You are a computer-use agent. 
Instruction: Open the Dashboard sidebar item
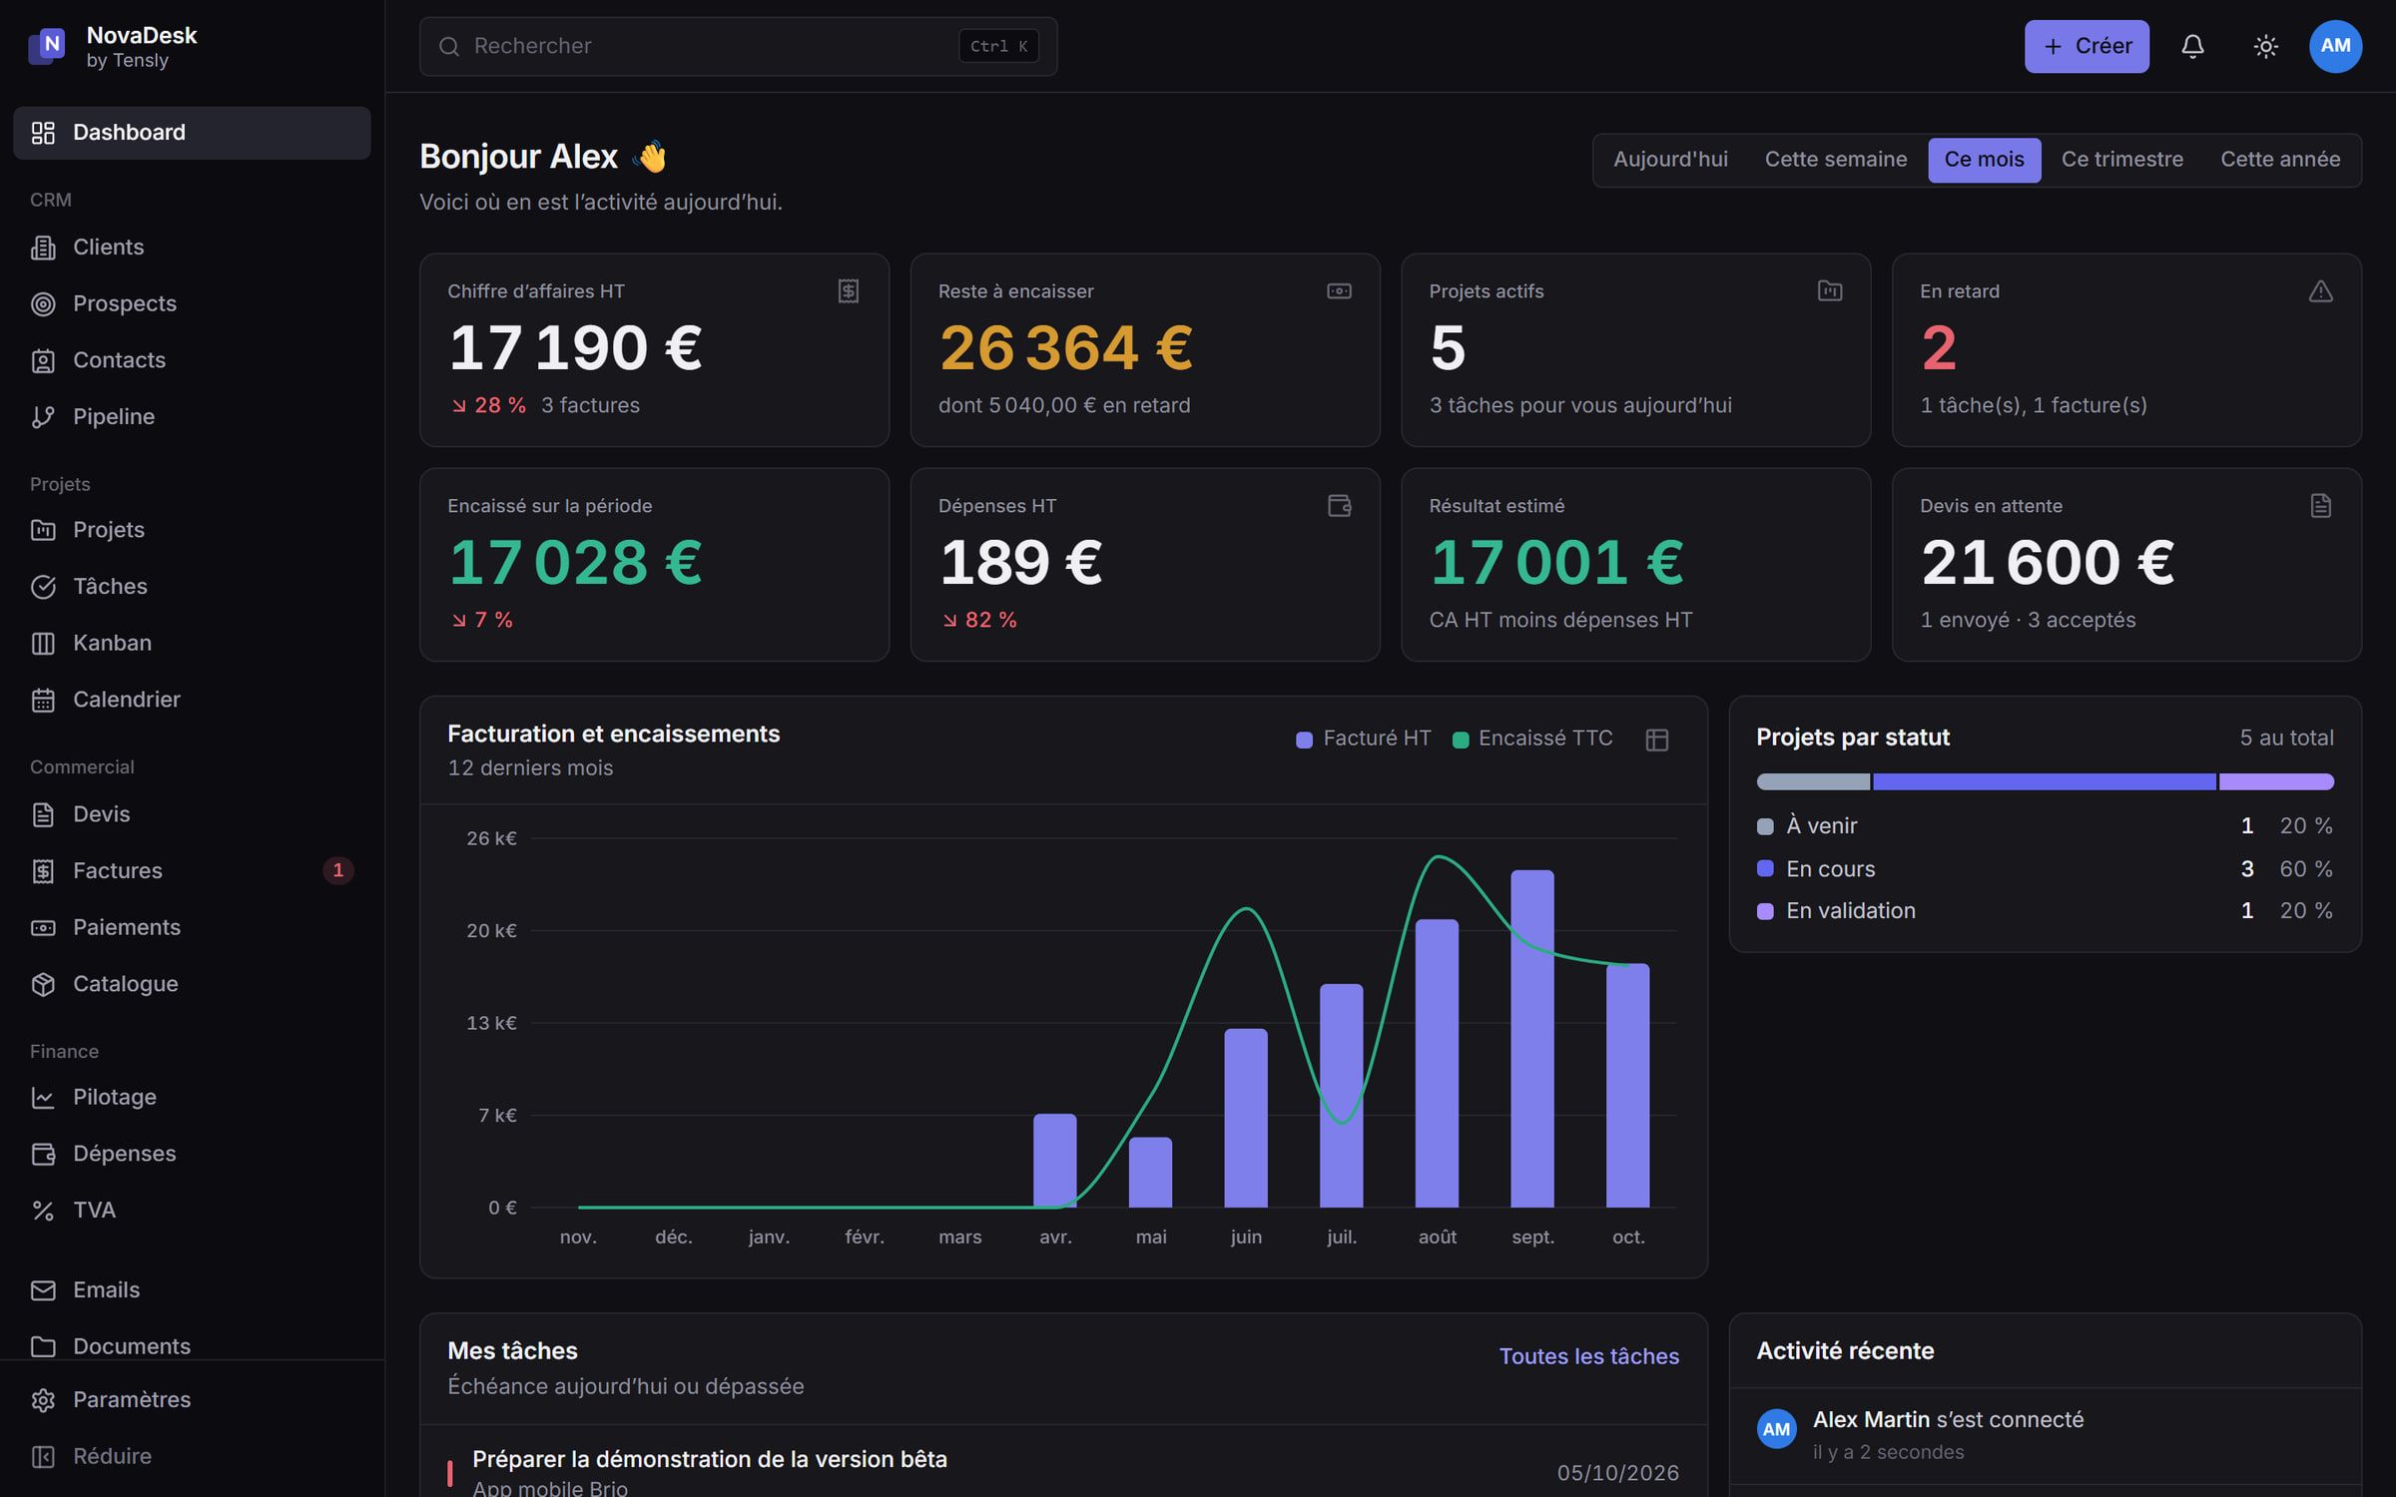(x=192, y=133)
